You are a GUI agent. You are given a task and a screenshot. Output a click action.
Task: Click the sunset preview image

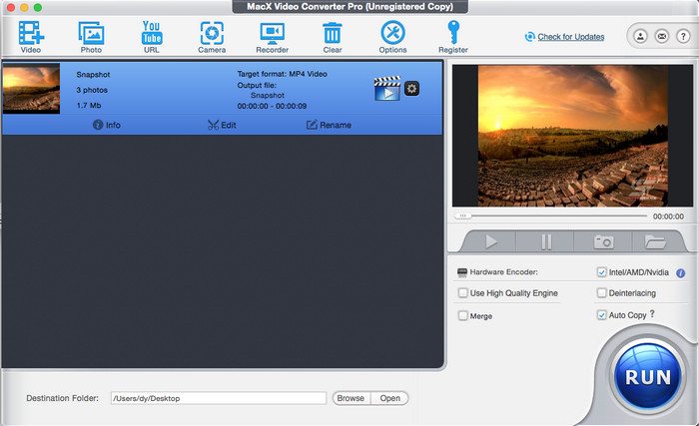tap(573, 136)
